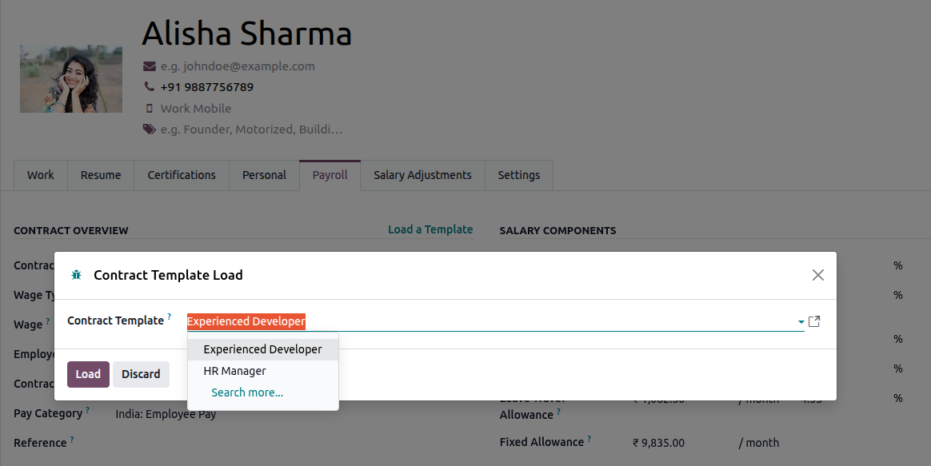Click the phone icon beside +91 9887756789
This screenshot has width=931, height=466.
[148, 86]
